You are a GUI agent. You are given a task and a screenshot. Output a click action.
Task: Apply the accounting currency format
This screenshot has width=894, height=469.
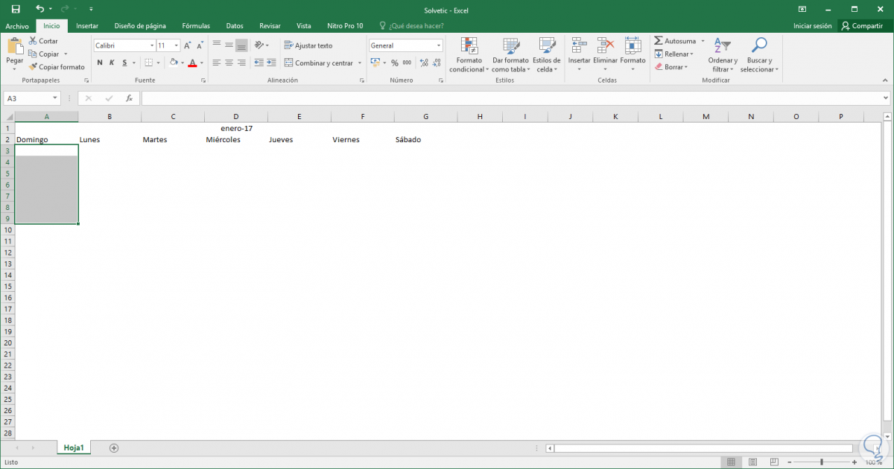(x=375, y=63)
